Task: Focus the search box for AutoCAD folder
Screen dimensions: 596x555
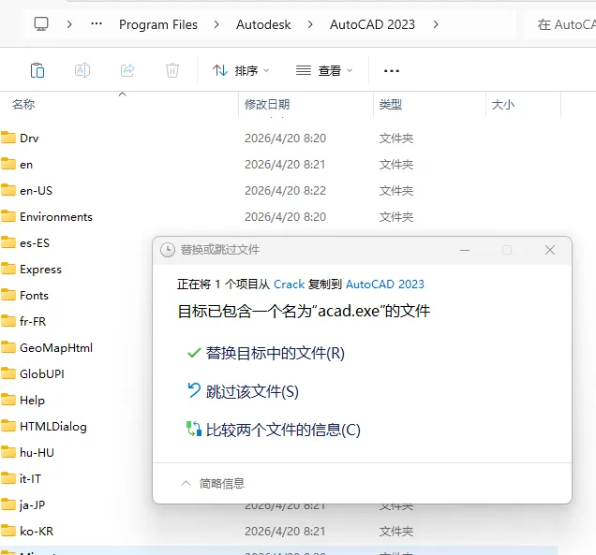Action: coord(562,24)
